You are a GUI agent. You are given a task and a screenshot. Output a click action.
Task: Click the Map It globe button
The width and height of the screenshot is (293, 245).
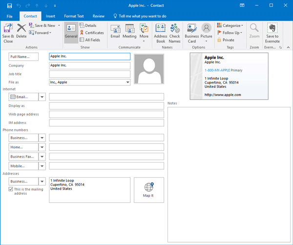pyautogui.click(x=149, y=190)
